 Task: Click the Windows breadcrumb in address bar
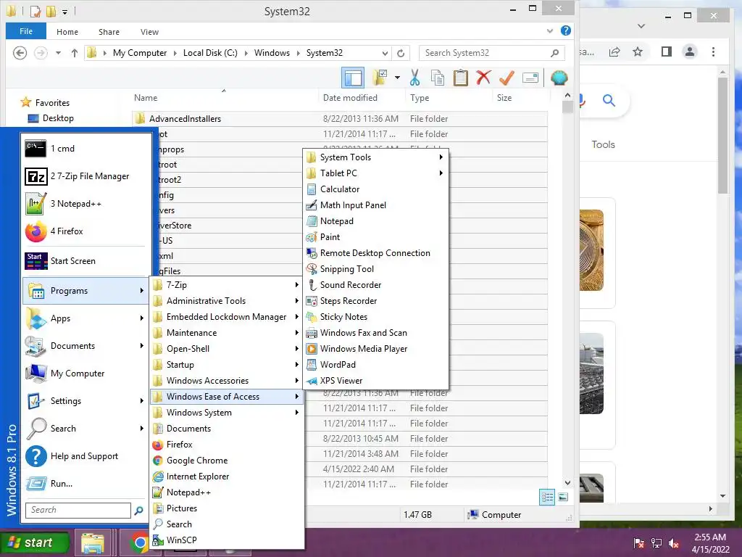pyautogui.click(x=272, y=53)
